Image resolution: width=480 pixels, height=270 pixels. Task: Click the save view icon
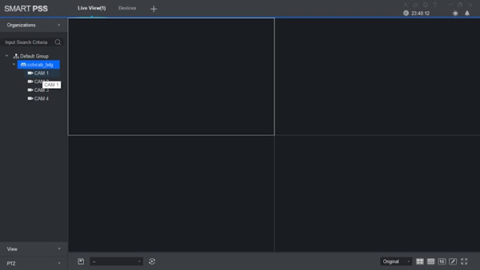click(81, 262)
